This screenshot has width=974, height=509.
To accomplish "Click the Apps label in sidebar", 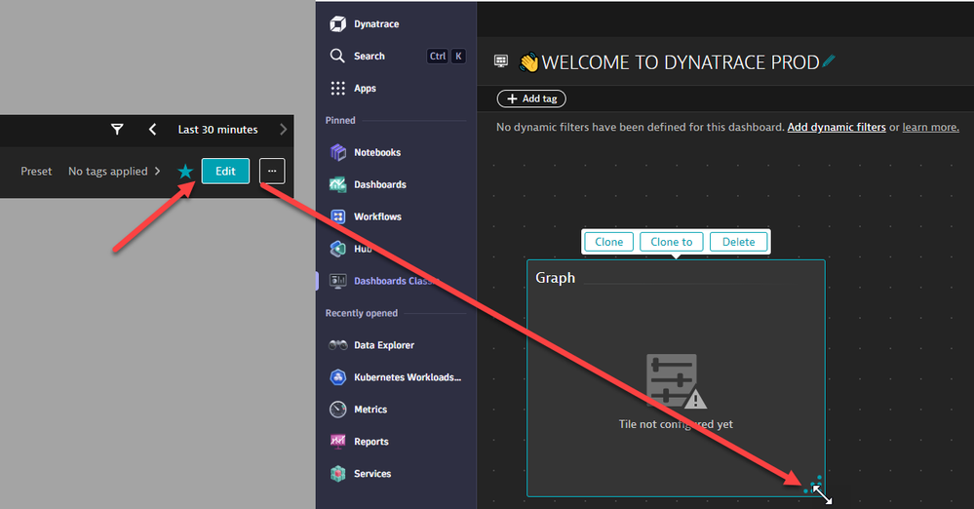I will tap(365, 89).
